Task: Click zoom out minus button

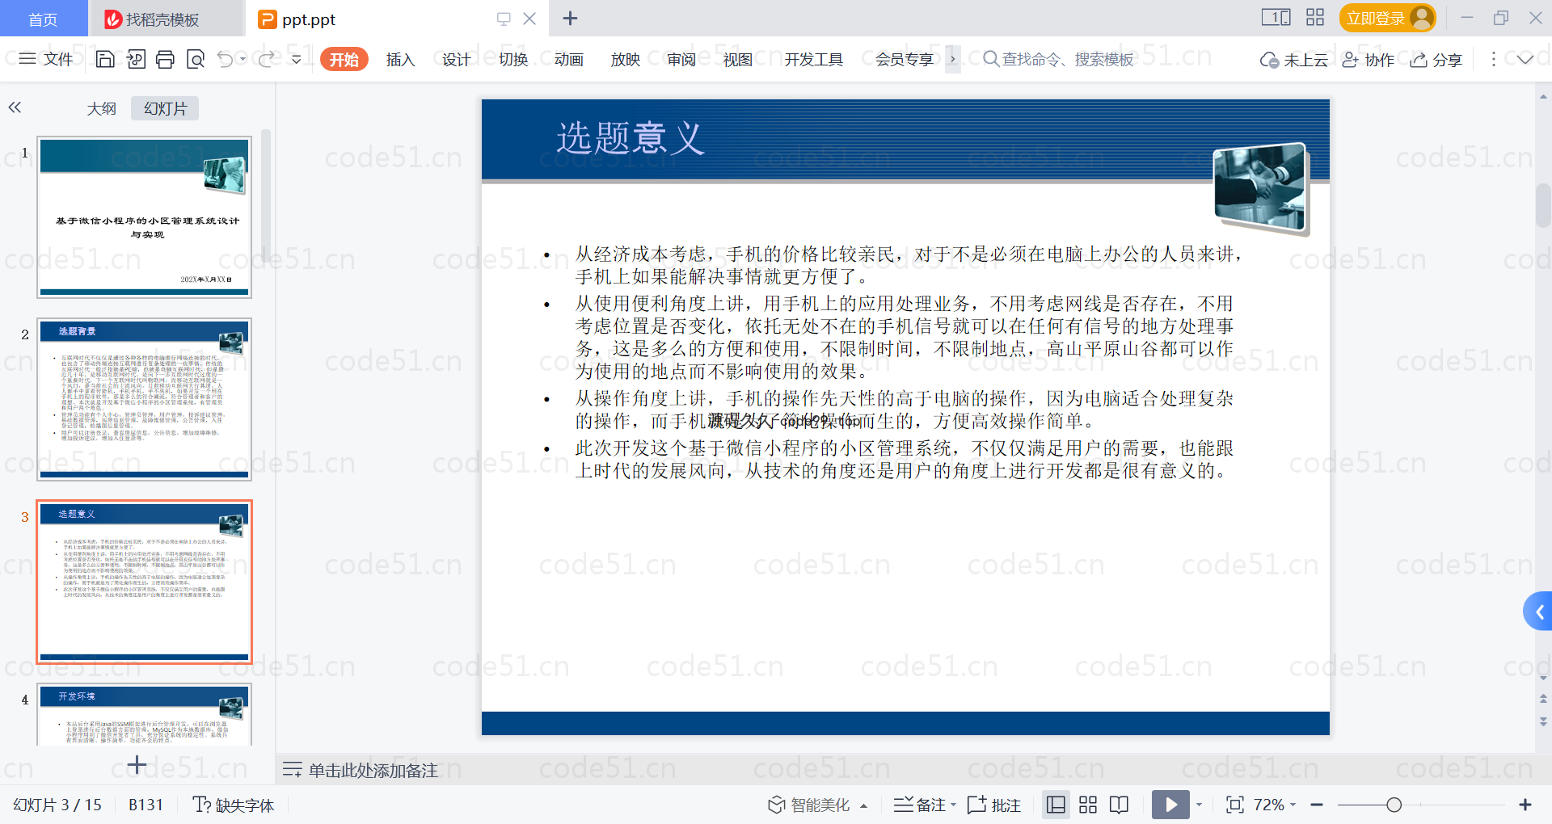Action: point(1317,805)
